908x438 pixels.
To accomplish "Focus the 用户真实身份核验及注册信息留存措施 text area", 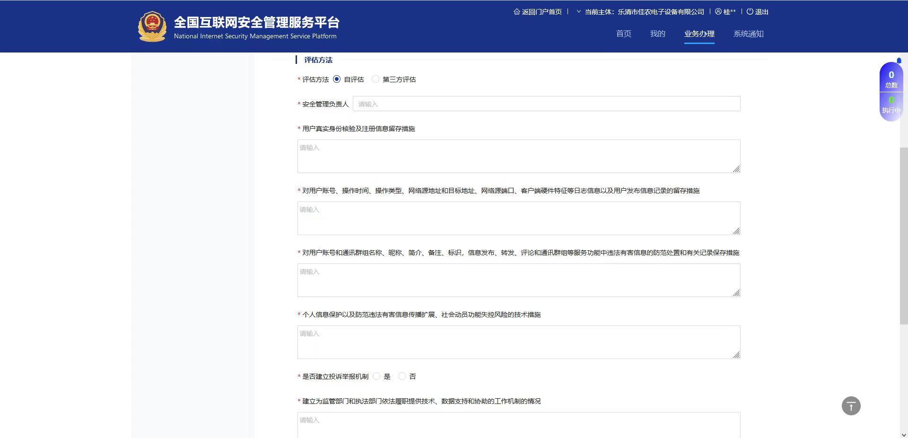I will point(518,157).
